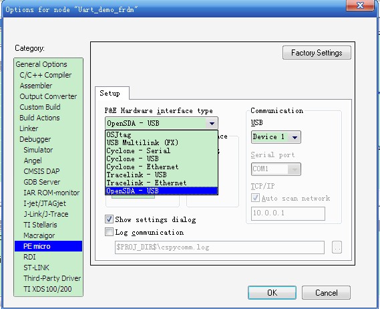
Task: Open Custom Build category
Action: point(40,107)
